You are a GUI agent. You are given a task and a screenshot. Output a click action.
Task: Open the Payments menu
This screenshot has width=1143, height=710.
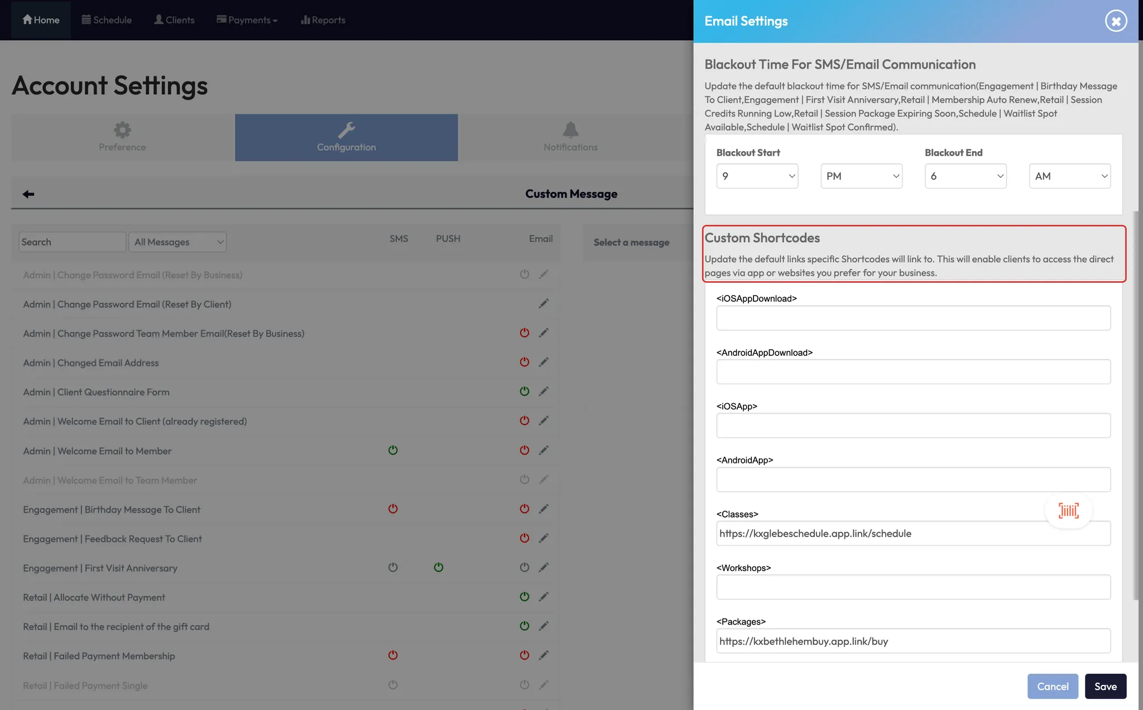(x=247, y=20)
